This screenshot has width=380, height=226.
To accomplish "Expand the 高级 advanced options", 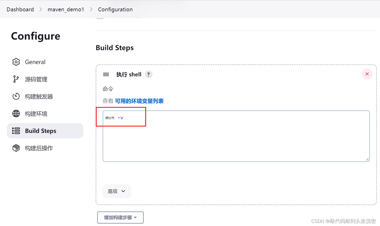I will pos(117,191).
